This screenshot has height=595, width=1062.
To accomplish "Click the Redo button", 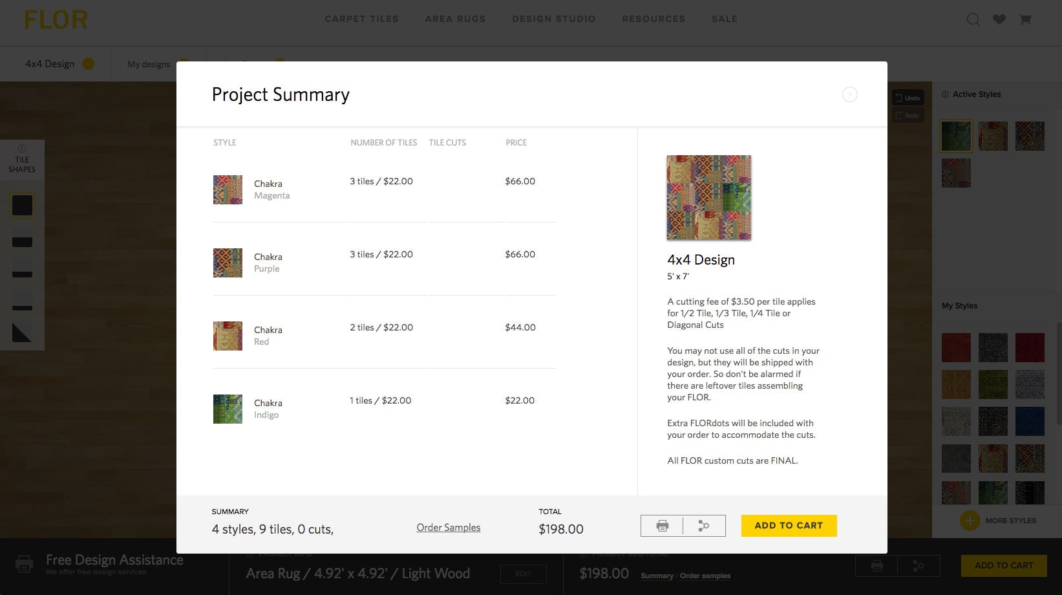I will pos(908,116).
